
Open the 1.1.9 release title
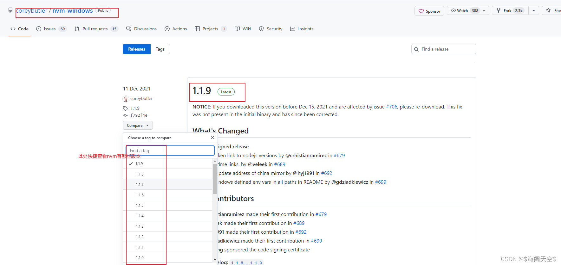coord(202,91)
